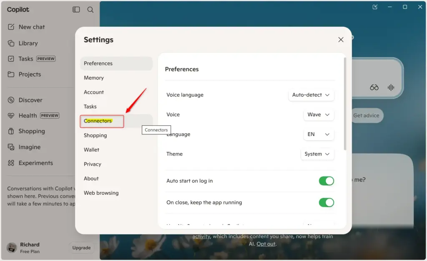Viewport: 427px width, 261px height.
Task: Click the Opt out link
Action: (x=266, y=244)
